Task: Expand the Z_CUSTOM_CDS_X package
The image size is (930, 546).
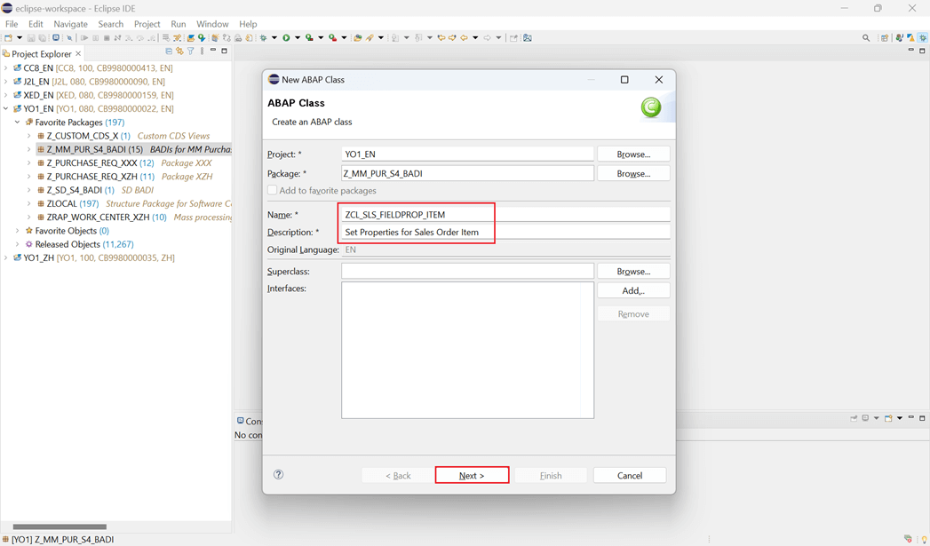Action: click(28, 136)
